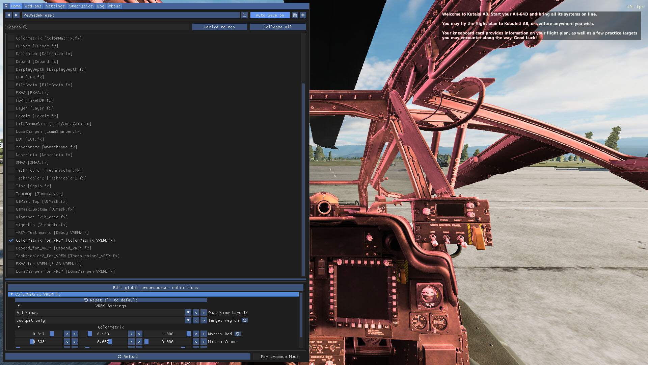Collapse the ColorMatrix_VREM.fx section
648x365 pixels.
12,294
